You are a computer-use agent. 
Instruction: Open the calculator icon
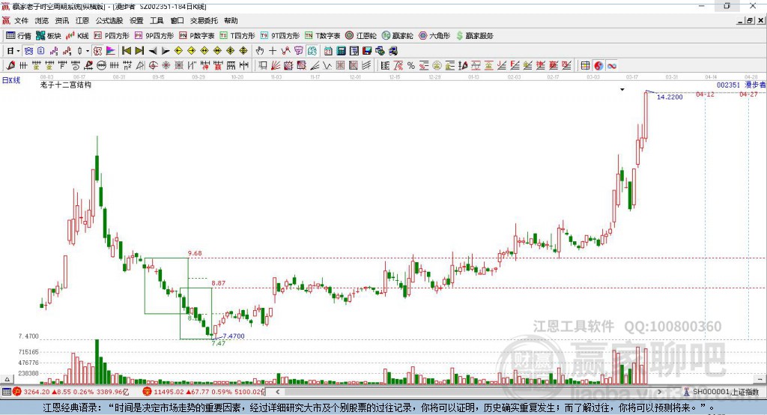pyautogui.click(x=341, y=51)
